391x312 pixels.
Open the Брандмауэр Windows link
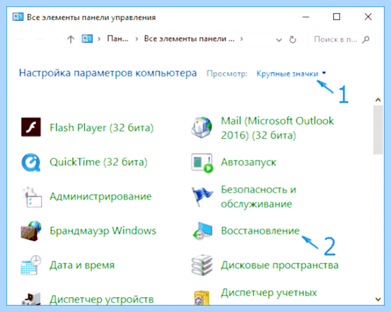103,231
